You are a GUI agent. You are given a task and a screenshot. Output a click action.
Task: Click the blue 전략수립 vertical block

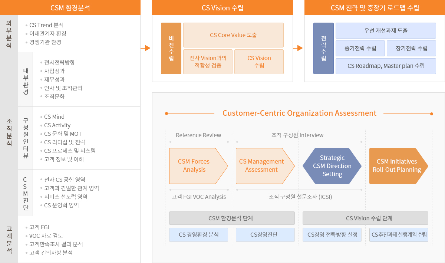coord(323,48)
